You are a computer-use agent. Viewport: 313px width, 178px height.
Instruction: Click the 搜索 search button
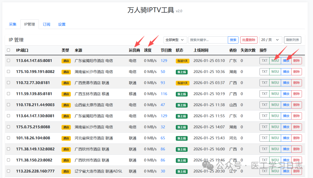pos(233,40)
